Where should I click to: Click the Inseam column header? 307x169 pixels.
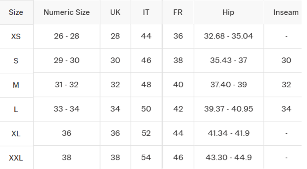(x=286, y=12)
